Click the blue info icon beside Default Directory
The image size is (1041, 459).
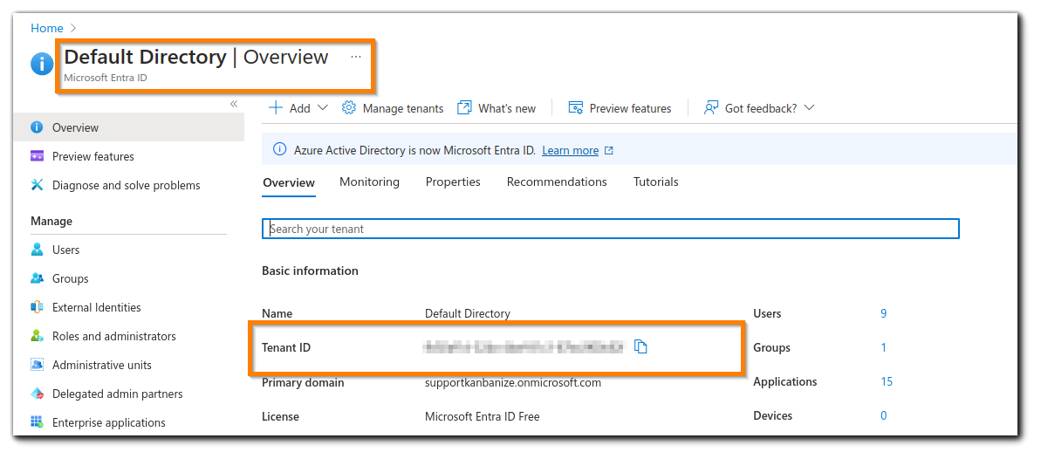(42, 65)
